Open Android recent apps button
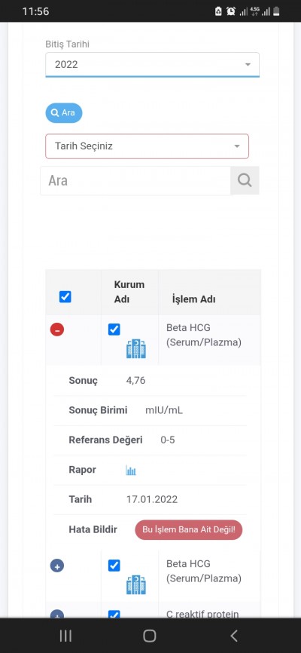301x653 pixels. 65,636
